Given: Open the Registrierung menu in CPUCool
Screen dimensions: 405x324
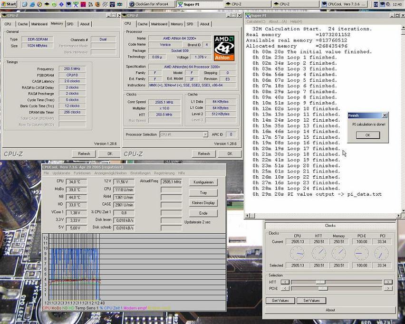Looking at the screenshot, I should [164, 173].
